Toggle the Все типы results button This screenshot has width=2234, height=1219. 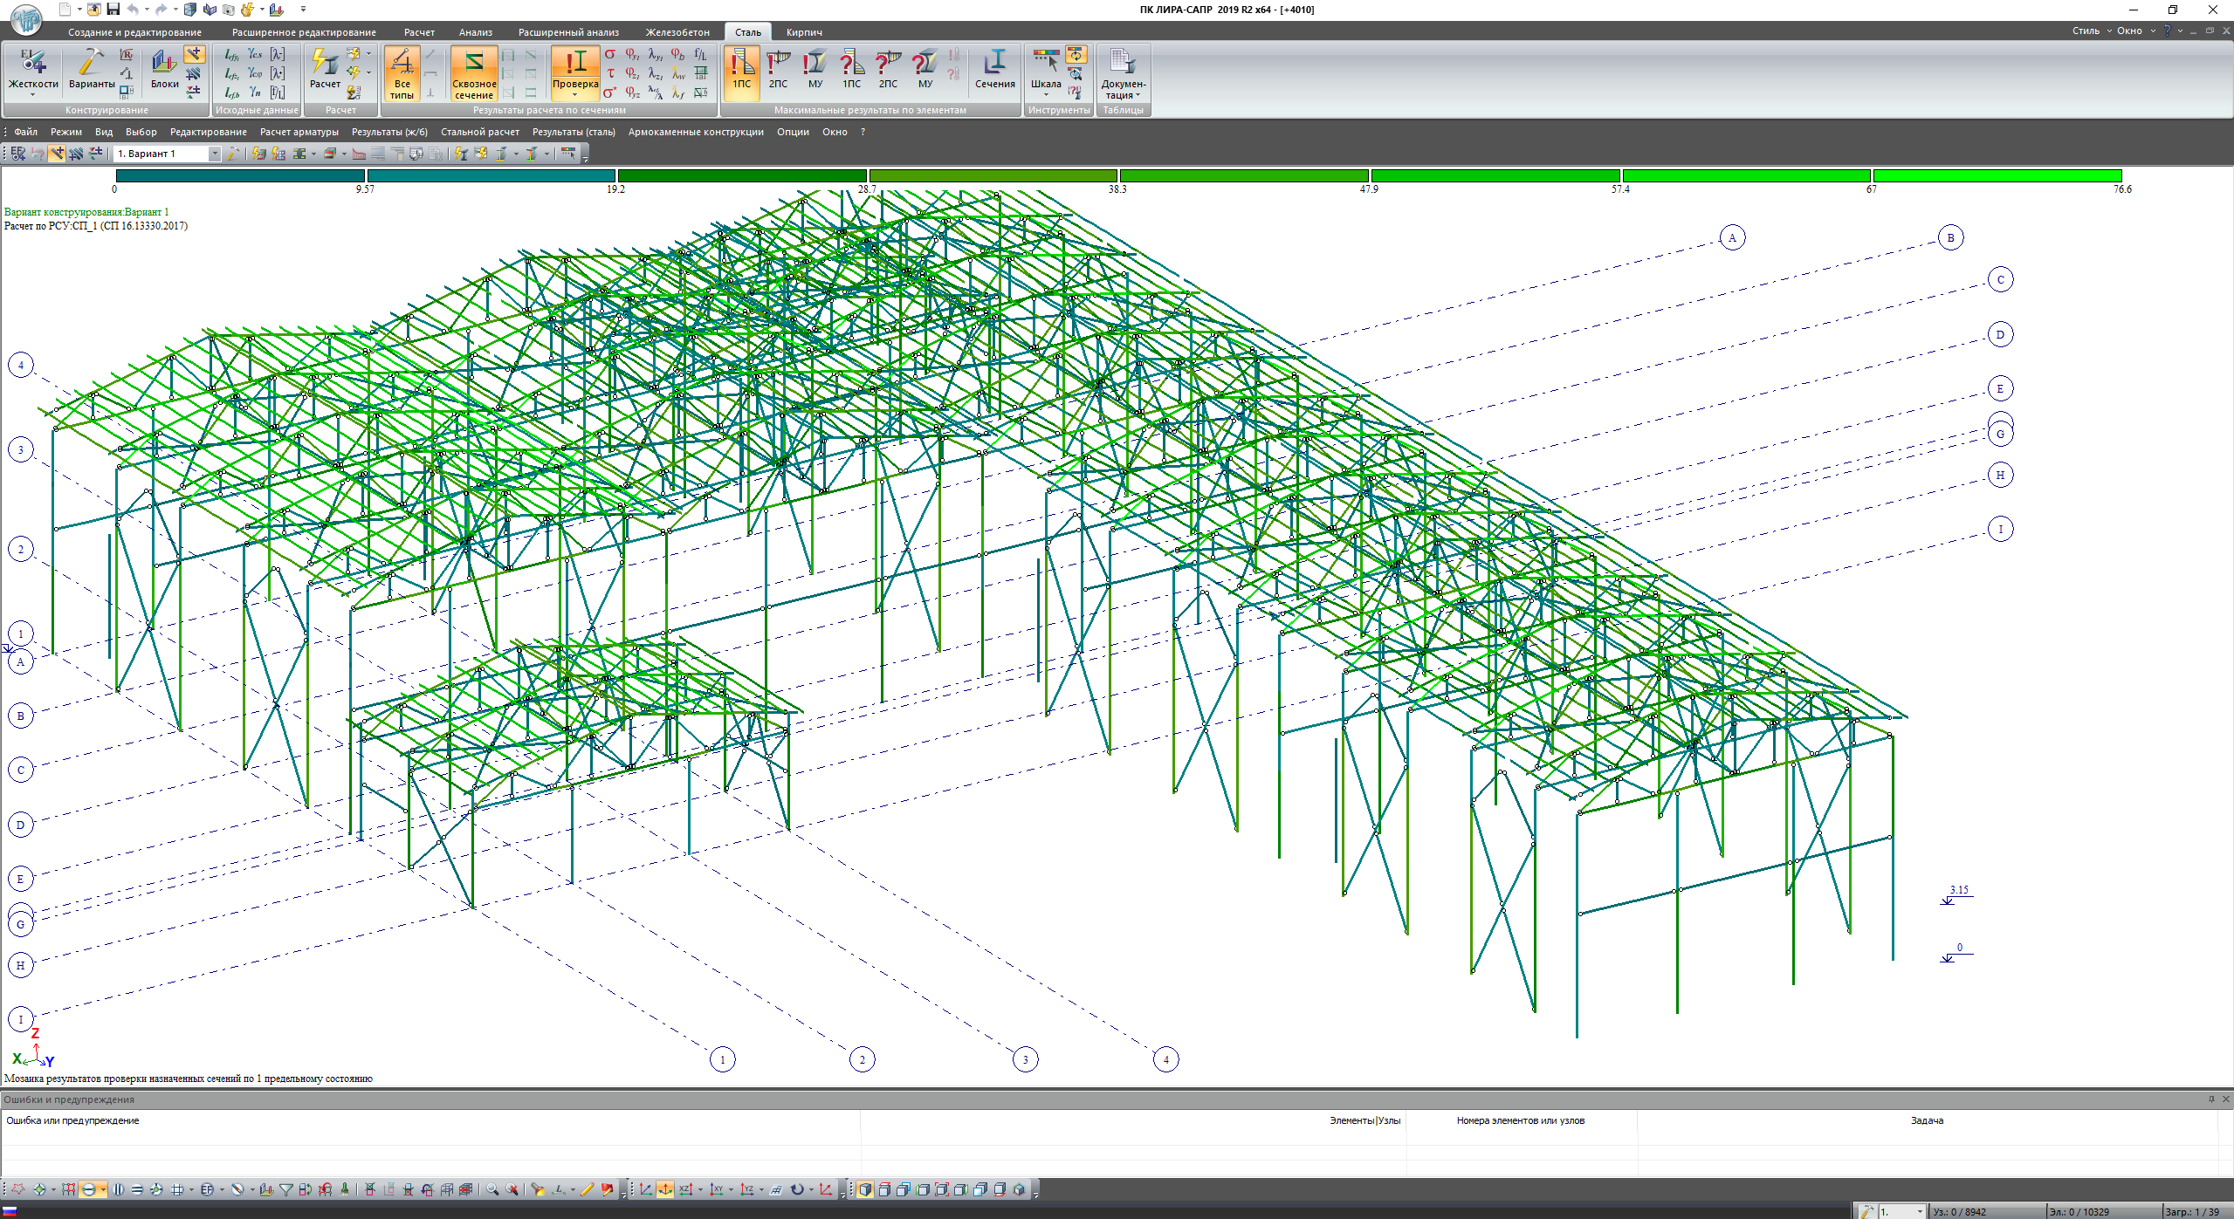tap(402, 72)
